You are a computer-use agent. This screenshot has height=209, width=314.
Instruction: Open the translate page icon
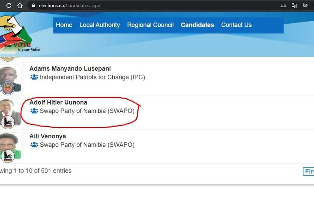(294, 5)
